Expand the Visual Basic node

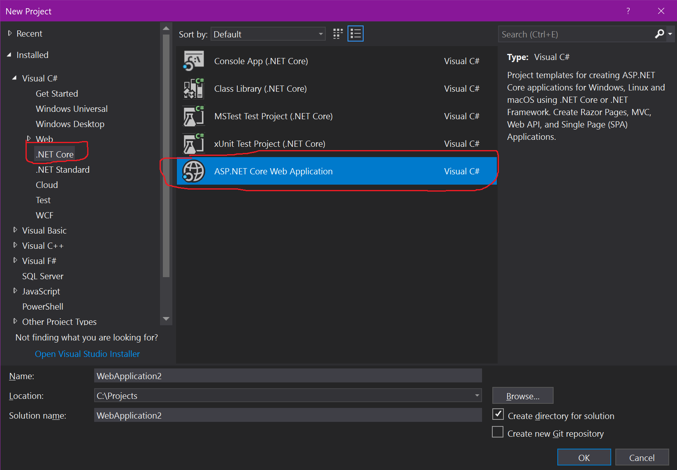coord(15,230)
